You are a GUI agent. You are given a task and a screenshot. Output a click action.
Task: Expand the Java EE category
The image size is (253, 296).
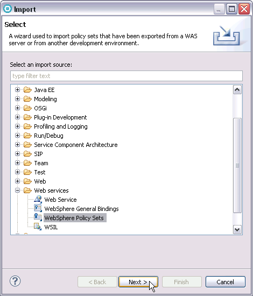pos(17,90)
